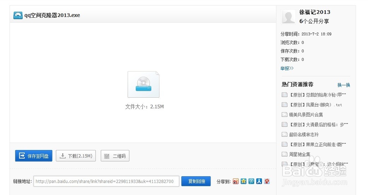Share to QQ Zone star icon

(244, 181)
